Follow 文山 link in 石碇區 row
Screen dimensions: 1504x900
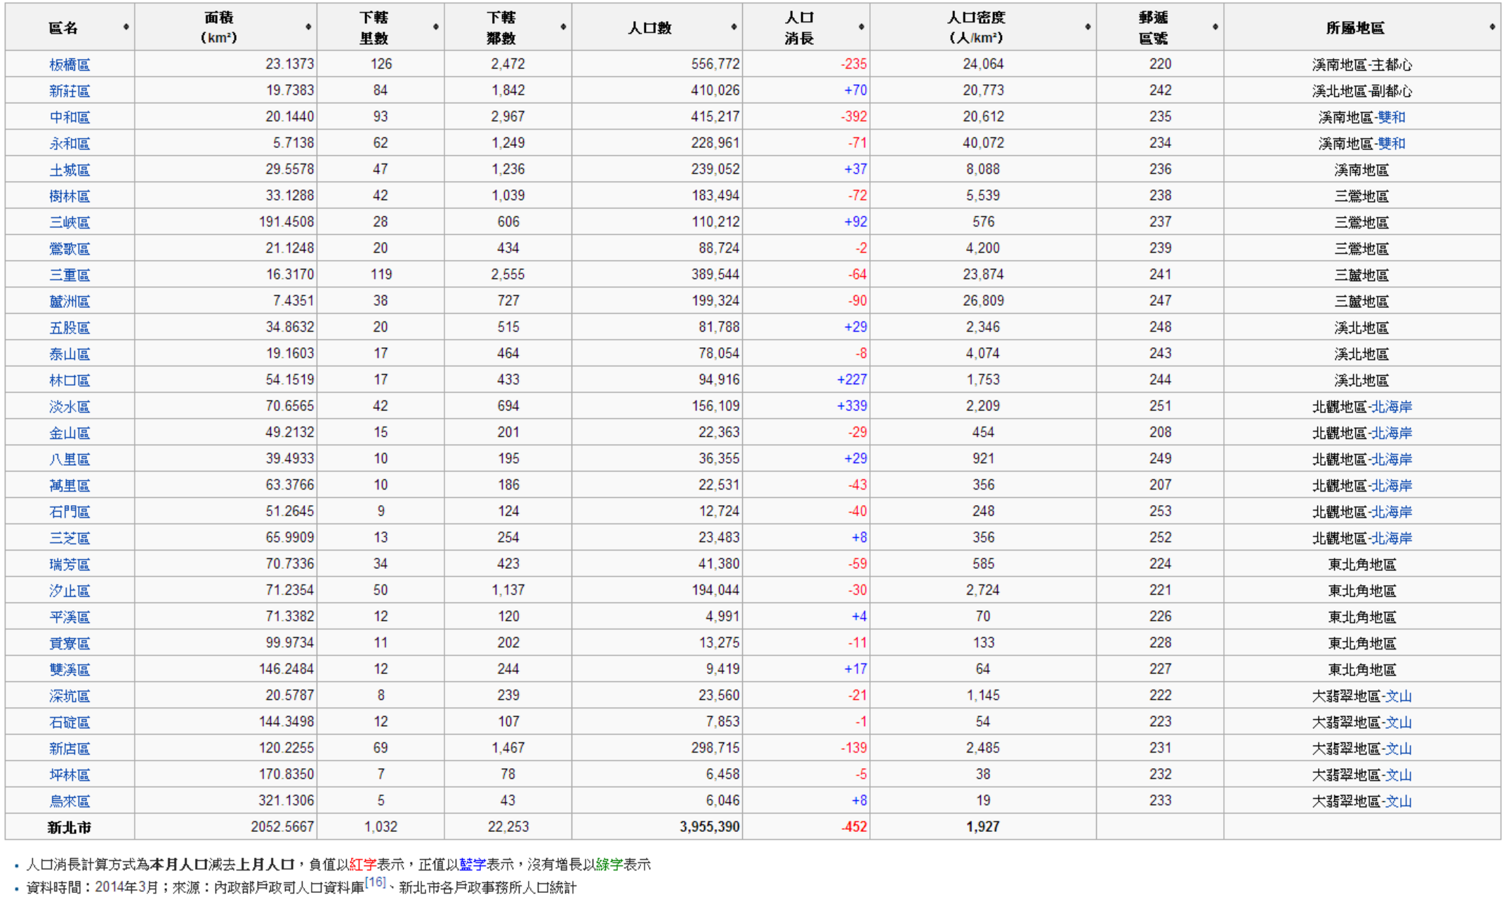[x=1398, y=722]
